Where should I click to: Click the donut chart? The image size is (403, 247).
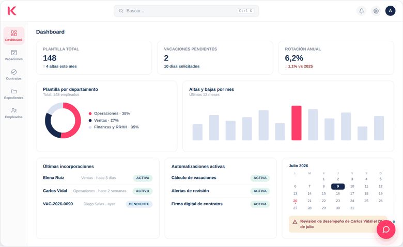(x=63, y=120)
